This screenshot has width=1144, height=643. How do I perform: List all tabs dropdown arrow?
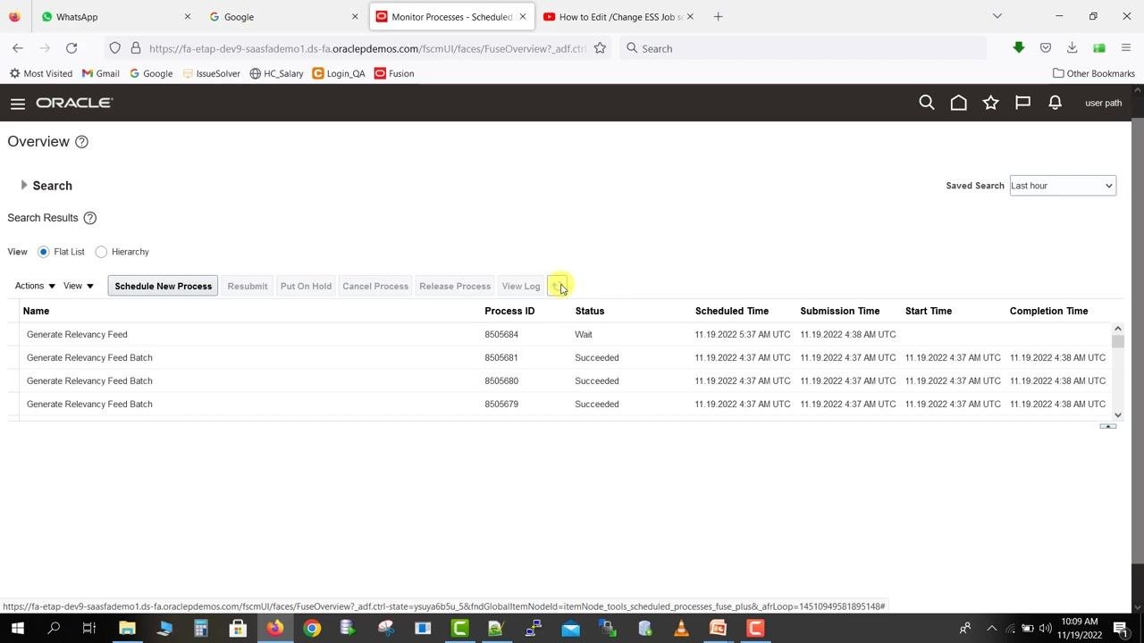pos(997,16)
